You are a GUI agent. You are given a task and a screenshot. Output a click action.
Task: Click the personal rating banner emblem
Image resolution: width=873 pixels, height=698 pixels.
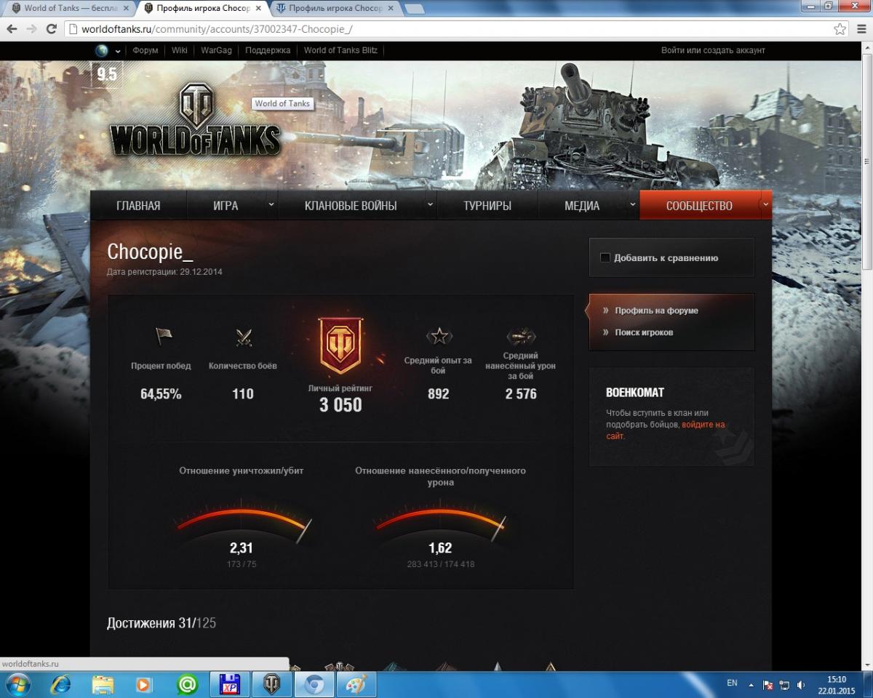(340, 345)
